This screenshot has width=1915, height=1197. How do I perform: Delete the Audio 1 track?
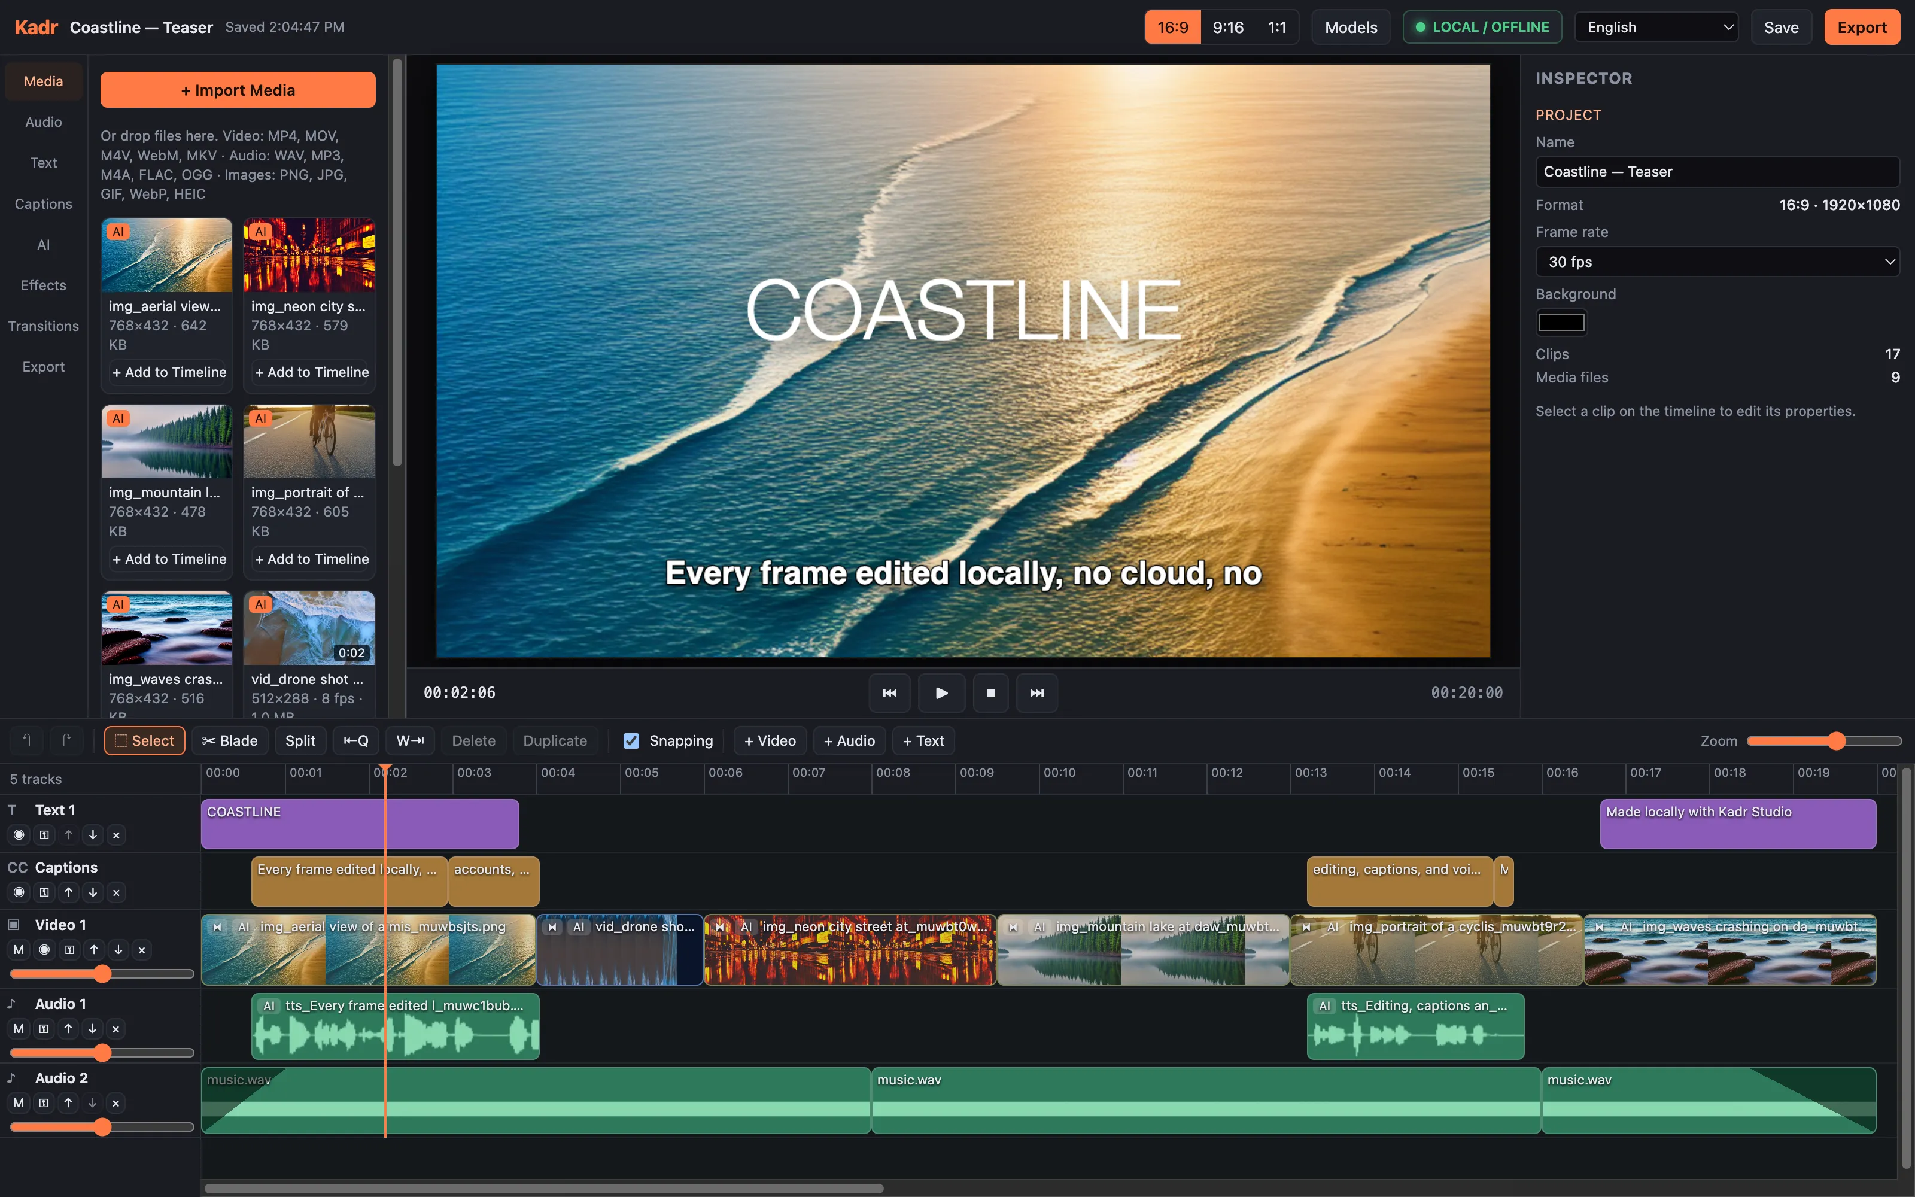(x=115, y=1028)
